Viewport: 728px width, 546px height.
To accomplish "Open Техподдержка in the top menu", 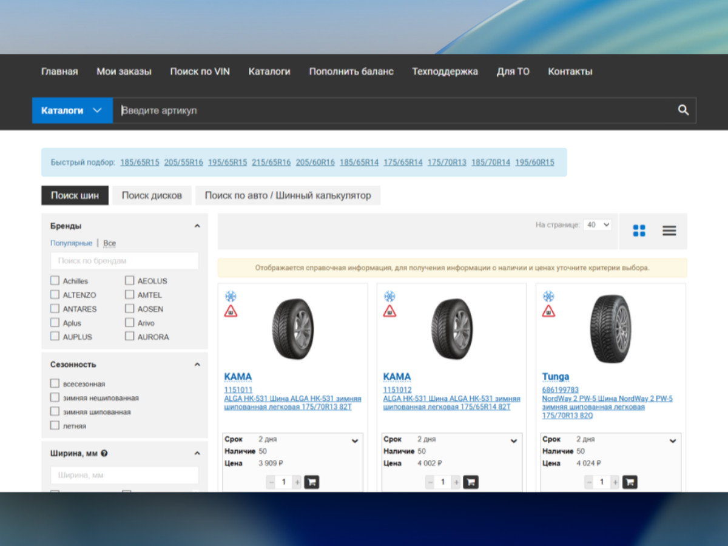I will [445, 72].
